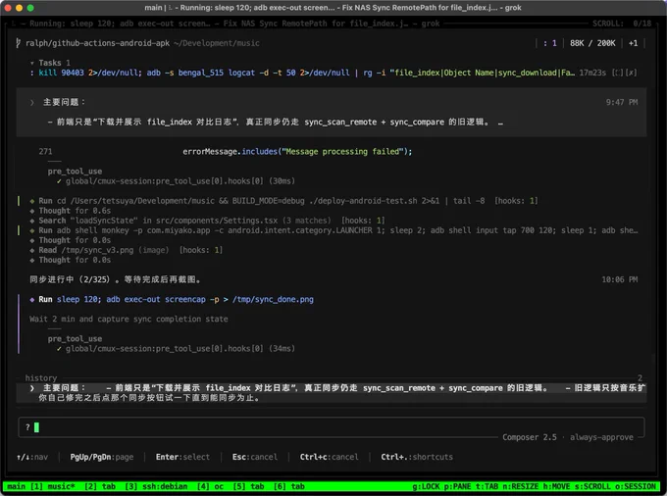
Task: Switch to the [2] tab in status bar
Action: coord(100,486)
